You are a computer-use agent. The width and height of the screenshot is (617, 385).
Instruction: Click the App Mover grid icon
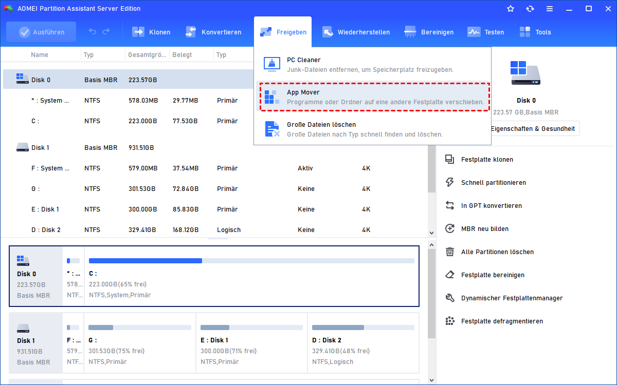[x=272, y=97]
